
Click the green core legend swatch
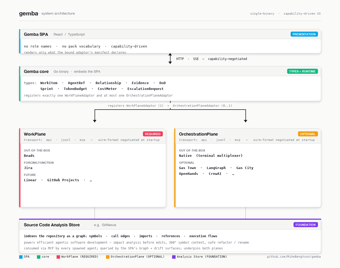coord(39,257)
